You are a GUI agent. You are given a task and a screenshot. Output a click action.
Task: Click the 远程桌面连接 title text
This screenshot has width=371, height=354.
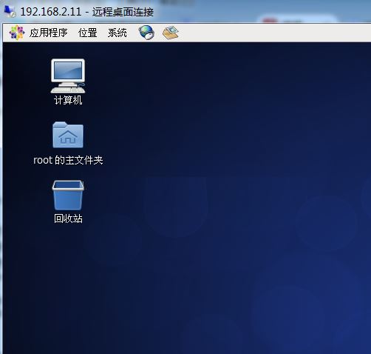coord(123,12)
